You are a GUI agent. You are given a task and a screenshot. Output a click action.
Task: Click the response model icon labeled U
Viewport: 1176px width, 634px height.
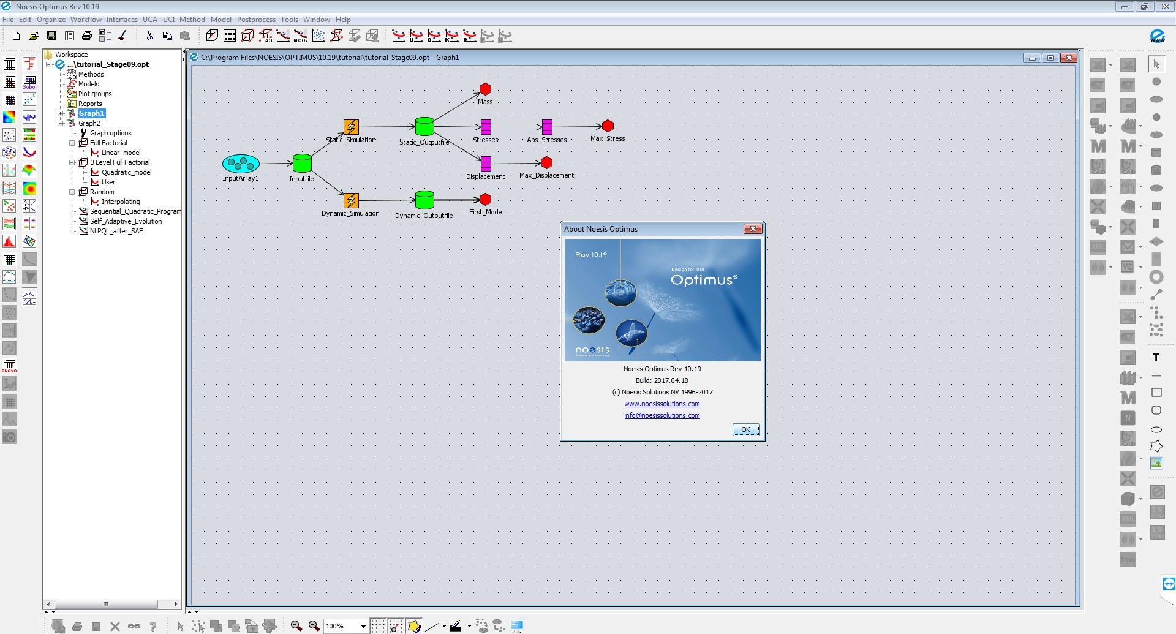point(416,36)
